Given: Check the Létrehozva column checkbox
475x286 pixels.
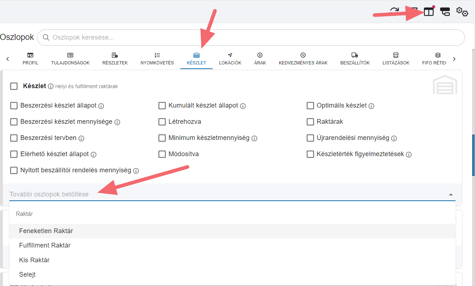Looking at the screenshot, I should (x=162, y=122).
